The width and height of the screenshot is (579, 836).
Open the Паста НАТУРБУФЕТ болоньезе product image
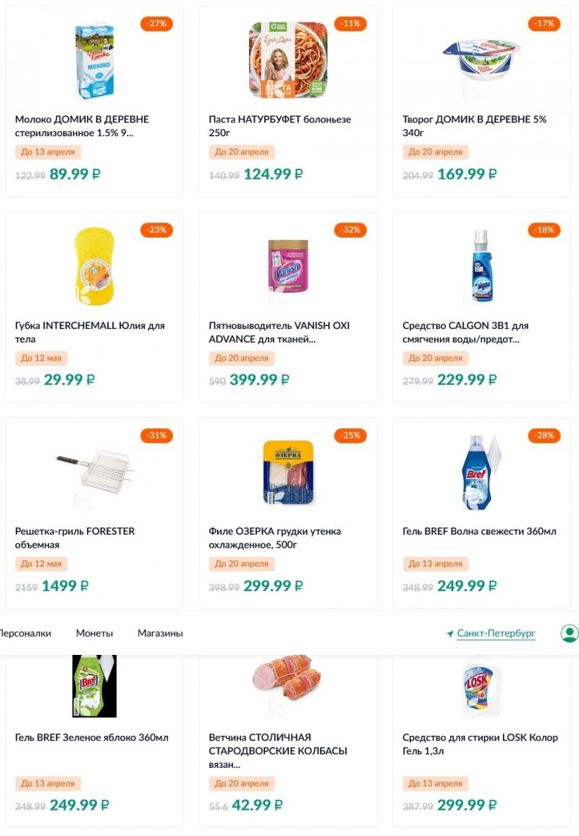(x=288, y=59)
